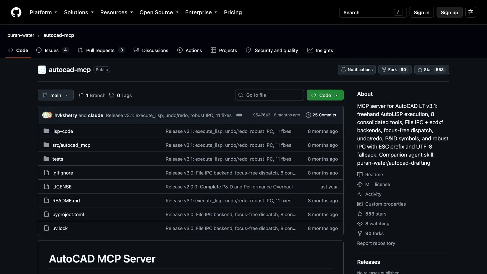This screenshot has height=274, width=487.
Task: Fork the repository
Action: coord(395,69)
